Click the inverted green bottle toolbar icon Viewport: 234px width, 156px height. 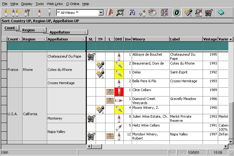tap(49, 13)
